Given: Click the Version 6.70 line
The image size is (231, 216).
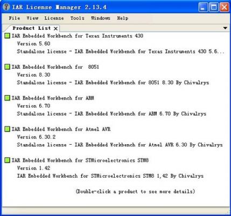Looking at the screenshot, I should (33, 106).
